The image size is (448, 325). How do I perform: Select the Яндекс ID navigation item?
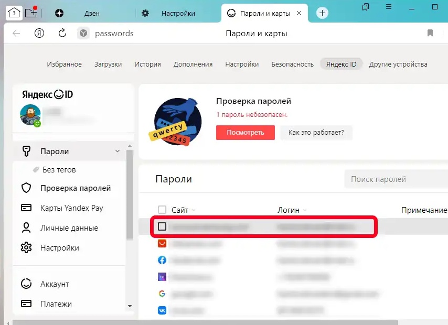341,64
